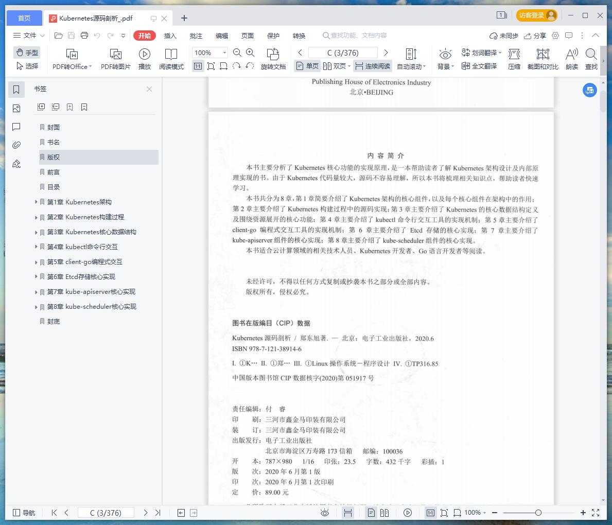Open 全文翻译 full-text translation
The height and width of the screenshot is (525, 612).
tap(479, 66)
